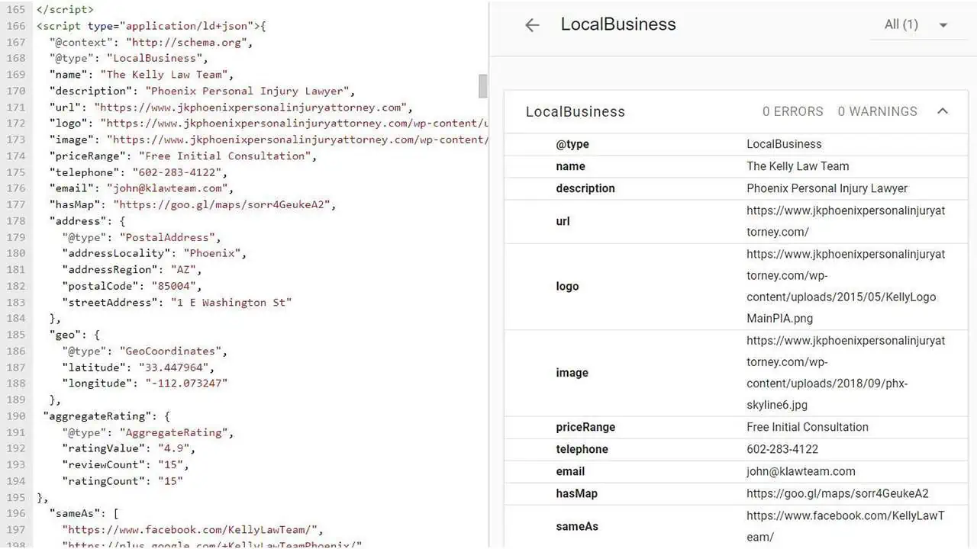This screenshot has height=549, width=977.
Task: Collapse the LocalBusiness results card
Action: tap(943, 111)
